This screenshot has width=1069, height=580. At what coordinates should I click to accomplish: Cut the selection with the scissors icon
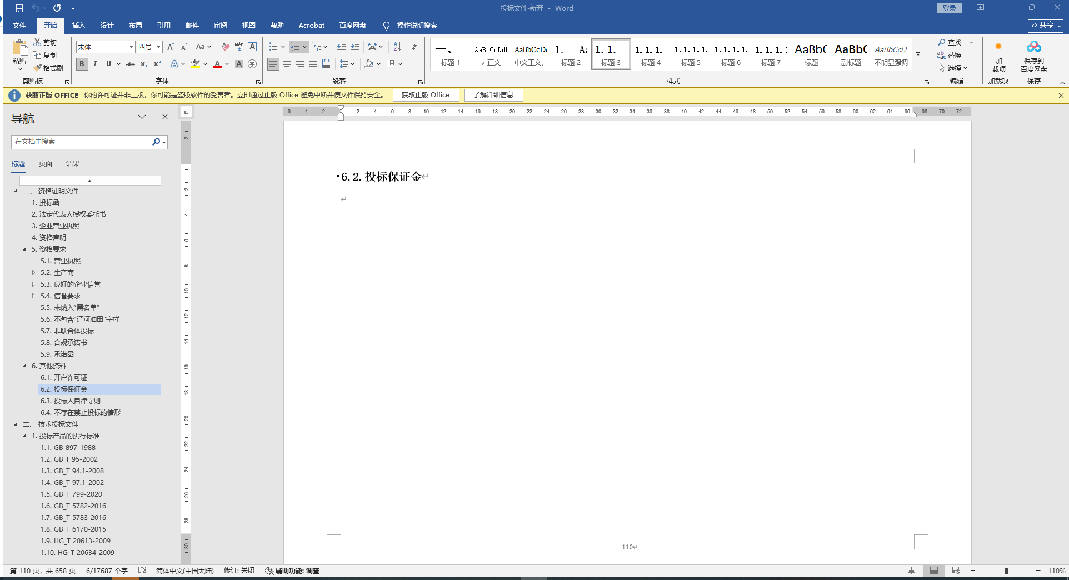pyautogui.click(x=37, y=42)
